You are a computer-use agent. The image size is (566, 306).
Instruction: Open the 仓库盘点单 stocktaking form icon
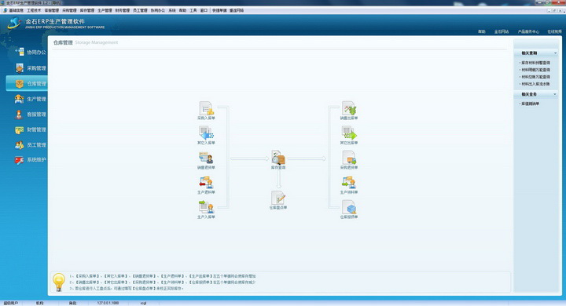pyautogui.click(x=278, y=198)
